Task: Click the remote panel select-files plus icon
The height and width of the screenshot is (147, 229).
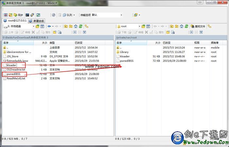Action: coord(191,32)
